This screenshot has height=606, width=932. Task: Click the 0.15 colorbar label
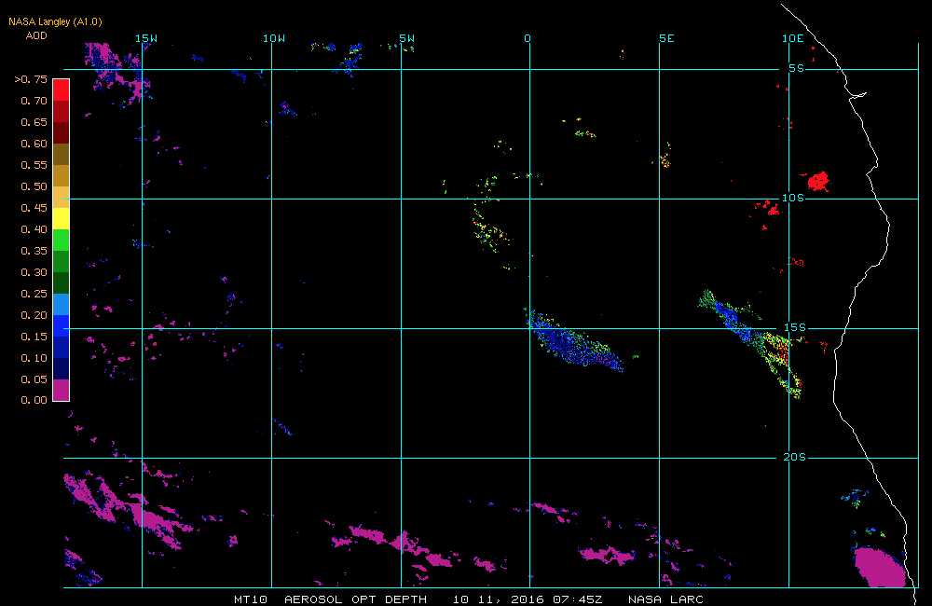pyautogui.click(x=34, y=337)
